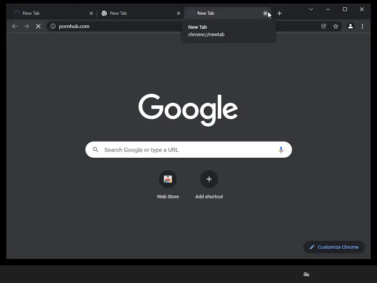This screenshot has height=283, width=377.
Task: Open the site information icon in address bar
Action: pos(53,26)
